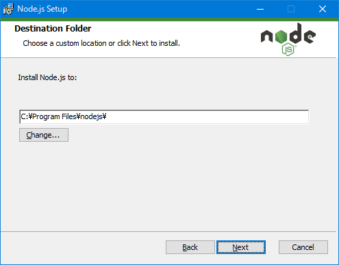Click the 'Install Node.js to:' label
Screen dimensions: 339x265
tap(47, 77)
